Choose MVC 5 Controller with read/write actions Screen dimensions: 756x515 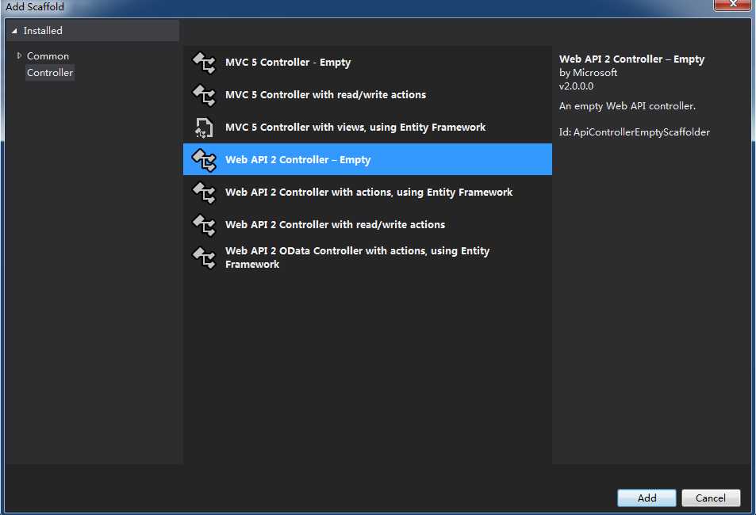(367, 95)
